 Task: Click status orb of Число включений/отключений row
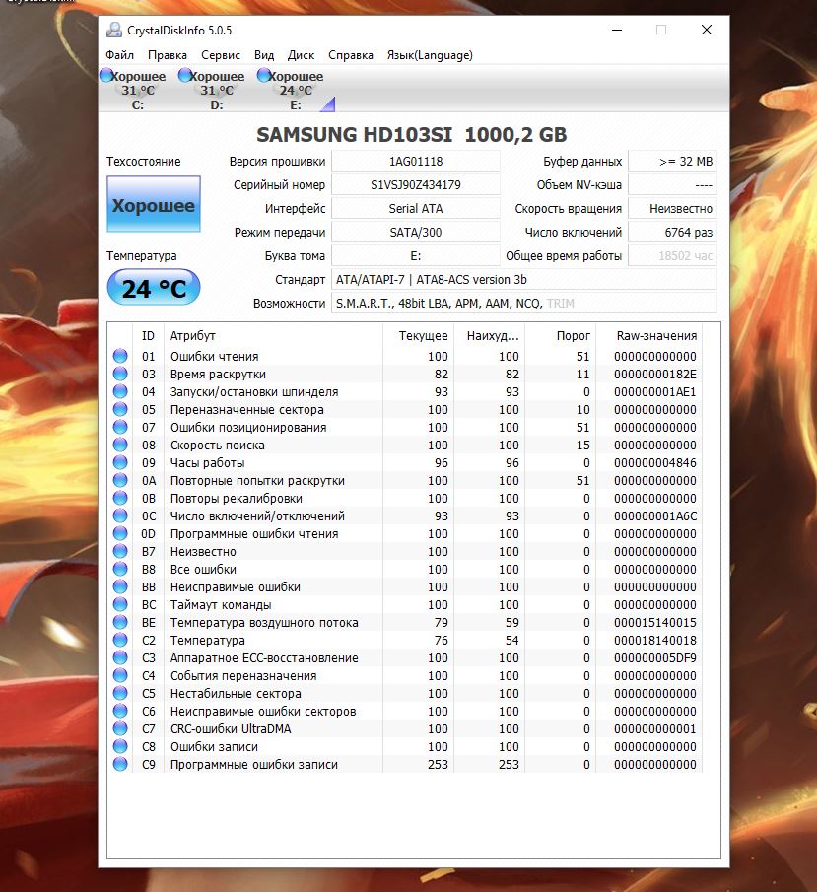pyautogui.click(x=120, y=515)
